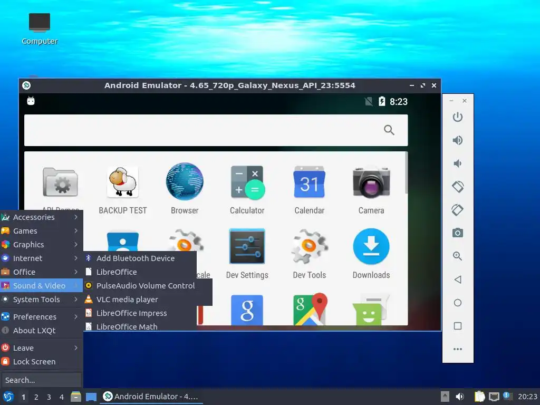Launch the Browser globe app
The image size is (540, 405).
point(185,181)
